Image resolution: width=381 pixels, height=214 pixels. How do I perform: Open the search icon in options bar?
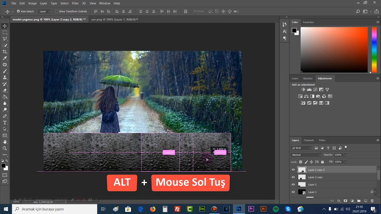click(x=358, y=11)
